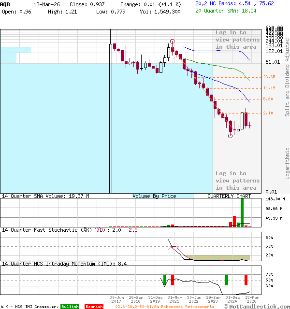This screenshot has width=290, height=309.
Task: Open the HotCandlestick.com watermark link
Action: [x=257, y=307]
